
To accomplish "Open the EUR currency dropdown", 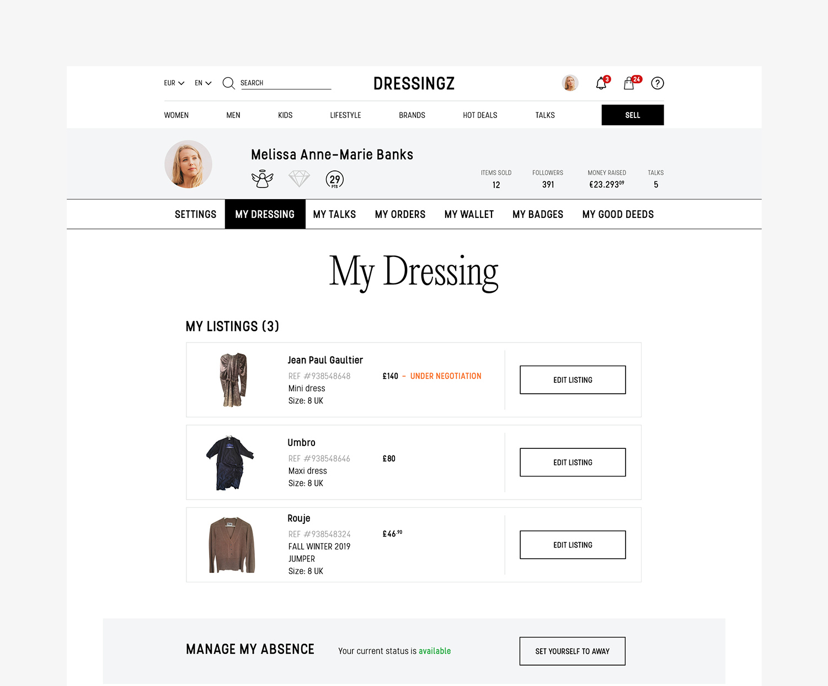I will tap(173, 83).
